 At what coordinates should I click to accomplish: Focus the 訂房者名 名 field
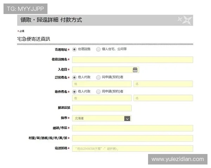tap(163, 84)
